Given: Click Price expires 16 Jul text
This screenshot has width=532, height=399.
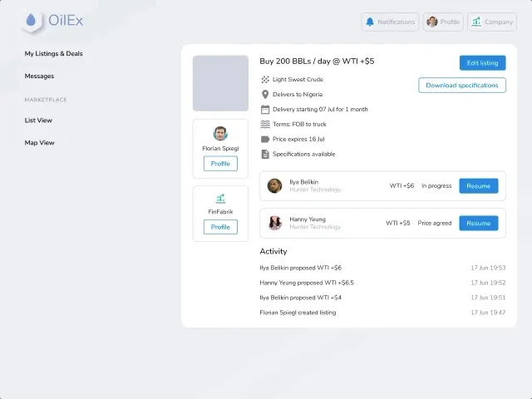Looking at the screenshot, I should coord(298,139).
